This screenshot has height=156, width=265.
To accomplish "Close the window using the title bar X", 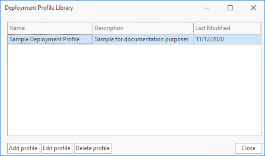I will tap(253, 8).
